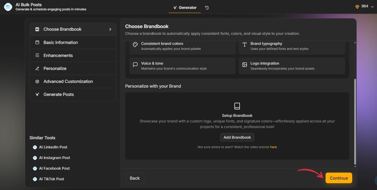Click the Choose Brandbook chevron arrow
The width and height of the screenshot is (377, 190).
(x=110, y=29)
